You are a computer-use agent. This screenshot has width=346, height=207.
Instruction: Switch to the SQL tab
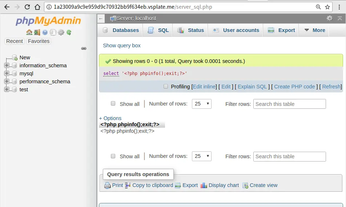(158, 30)
